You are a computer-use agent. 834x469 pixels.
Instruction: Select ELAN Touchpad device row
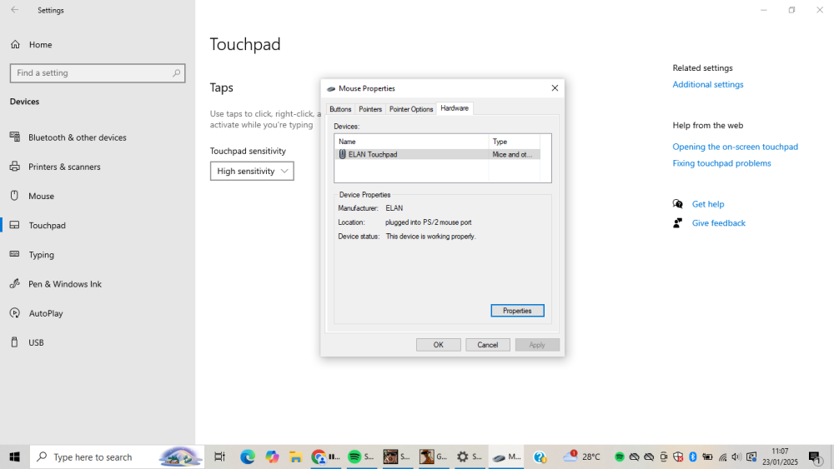coord(437,154)
